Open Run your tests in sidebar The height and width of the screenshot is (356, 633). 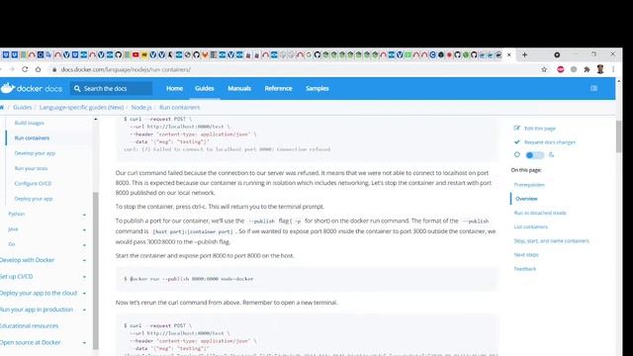coord(31,168)
